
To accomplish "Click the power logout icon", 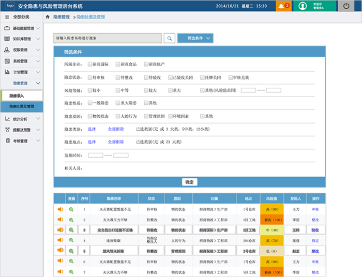I will pos(346,6).
